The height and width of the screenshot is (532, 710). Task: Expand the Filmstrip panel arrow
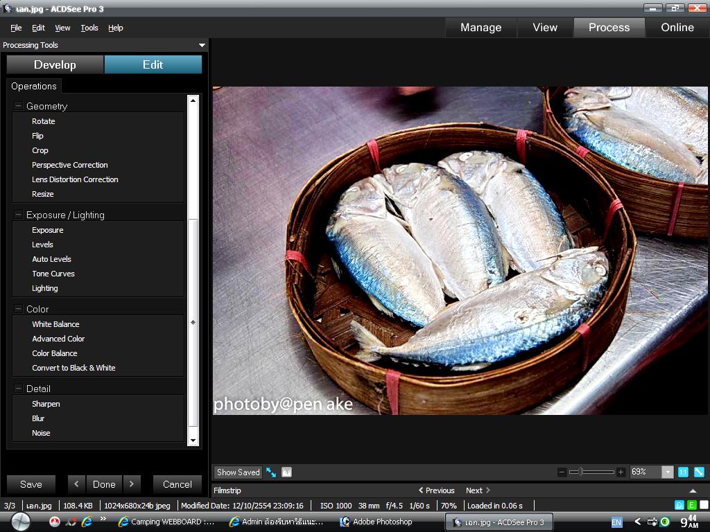[693, 490]
